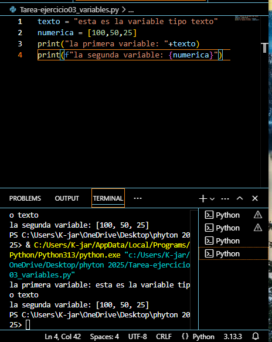Screen dimensions: 272x342
Task: Click the list [100,50,25] on line 2
Action: coord(112,33)
